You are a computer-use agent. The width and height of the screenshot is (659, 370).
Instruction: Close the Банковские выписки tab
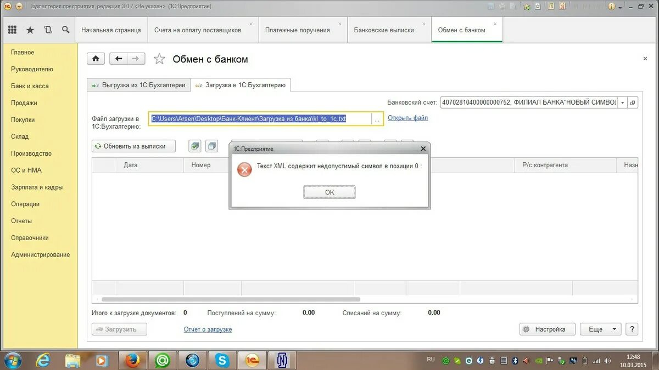pos(424,24)
